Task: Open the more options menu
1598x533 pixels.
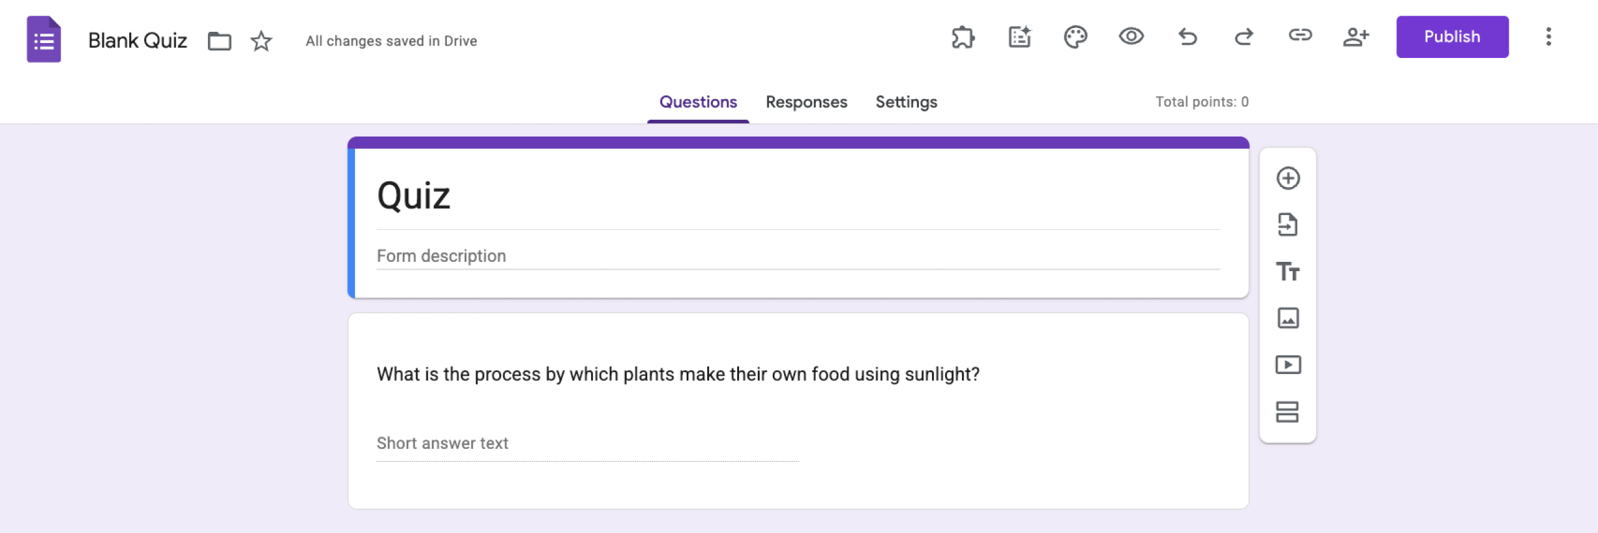Action: 1549,37
